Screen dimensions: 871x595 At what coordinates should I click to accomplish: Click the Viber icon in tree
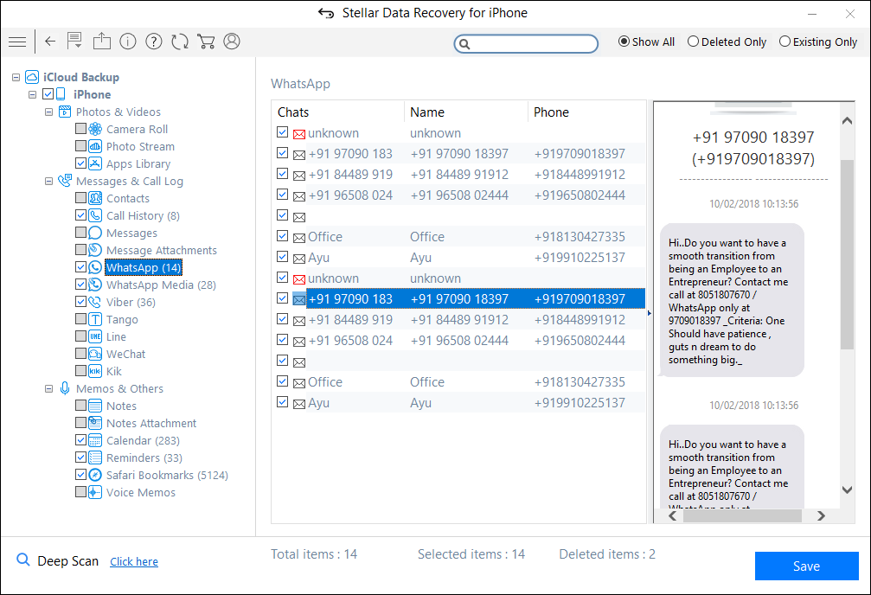(x=95, y=302)
